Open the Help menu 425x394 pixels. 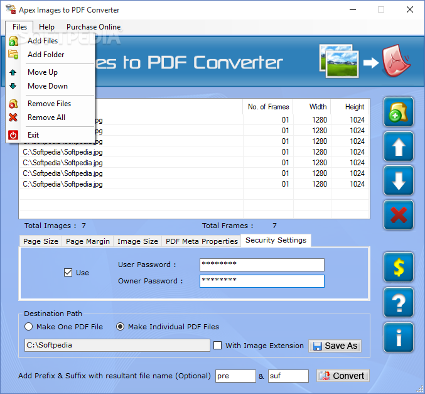point(46,27)
